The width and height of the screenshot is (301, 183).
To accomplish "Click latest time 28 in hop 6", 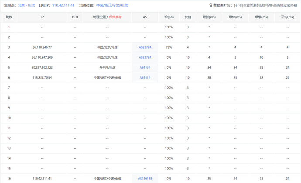I will click(x=209, y=78).
